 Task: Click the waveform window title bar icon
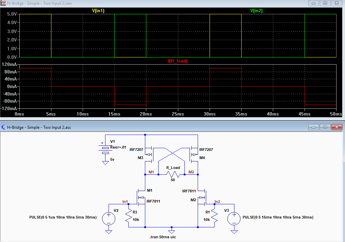[3, 3]
